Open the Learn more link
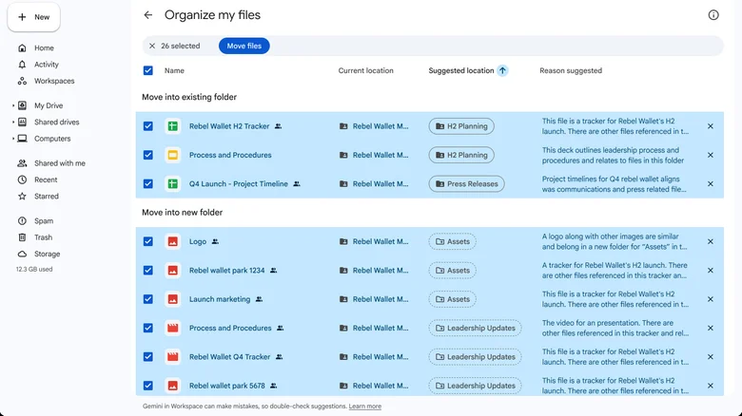The height and width of the screenshot is (416, 742). coord(365,407)
